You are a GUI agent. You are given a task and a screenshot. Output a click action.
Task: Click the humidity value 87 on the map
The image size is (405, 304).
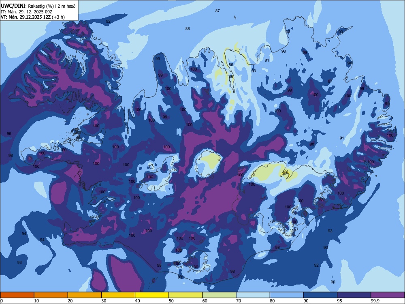[x=217, y=11]
